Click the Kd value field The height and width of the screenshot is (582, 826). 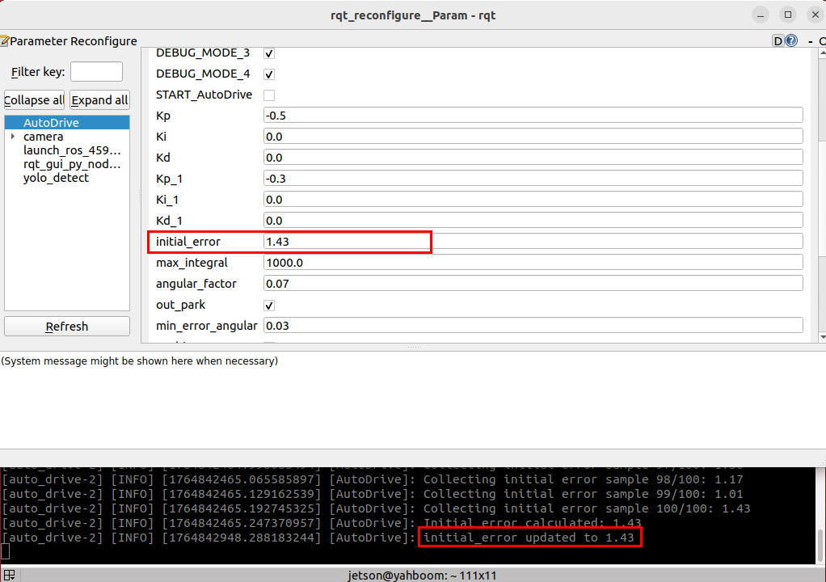coord(533,158)
